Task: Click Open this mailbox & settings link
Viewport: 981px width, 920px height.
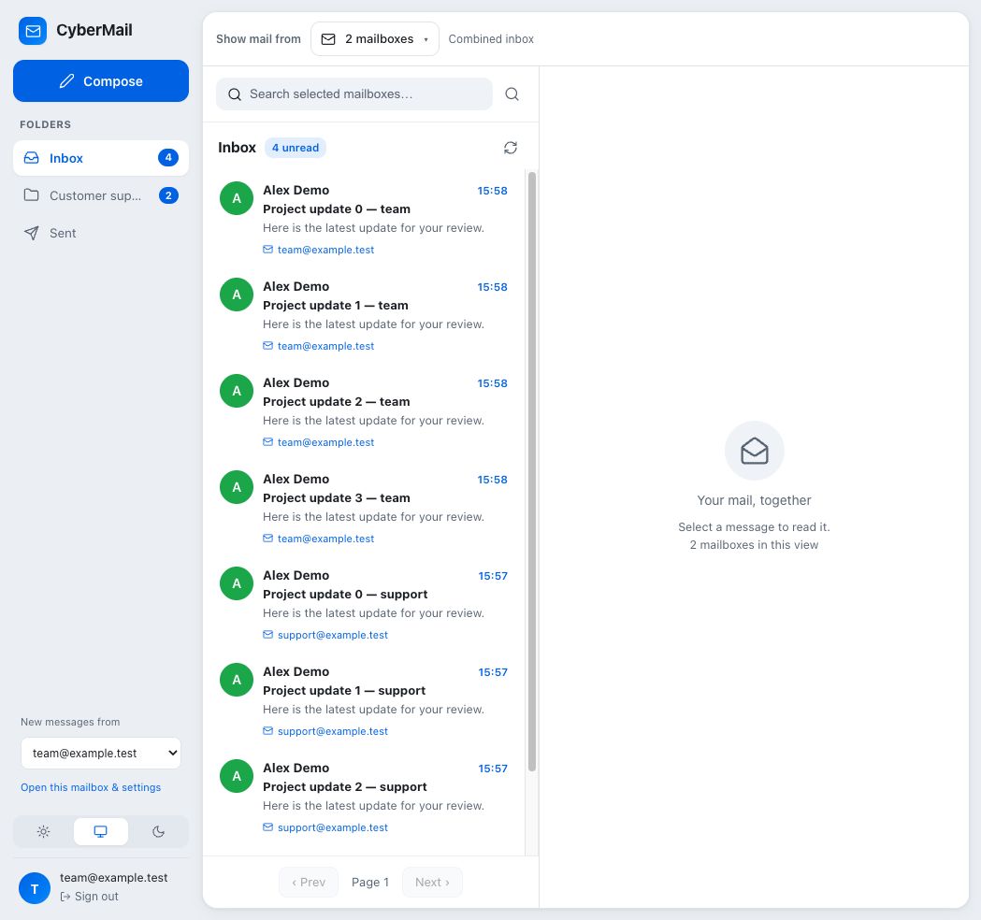Action: click(91, 787)
